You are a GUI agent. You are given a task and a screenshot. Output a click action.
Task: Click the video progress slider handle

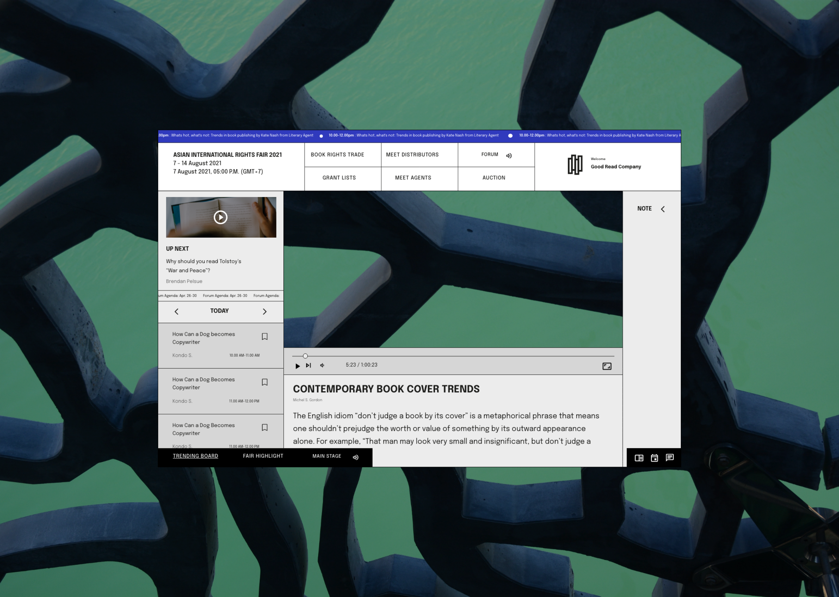click(x=305, y=356)
